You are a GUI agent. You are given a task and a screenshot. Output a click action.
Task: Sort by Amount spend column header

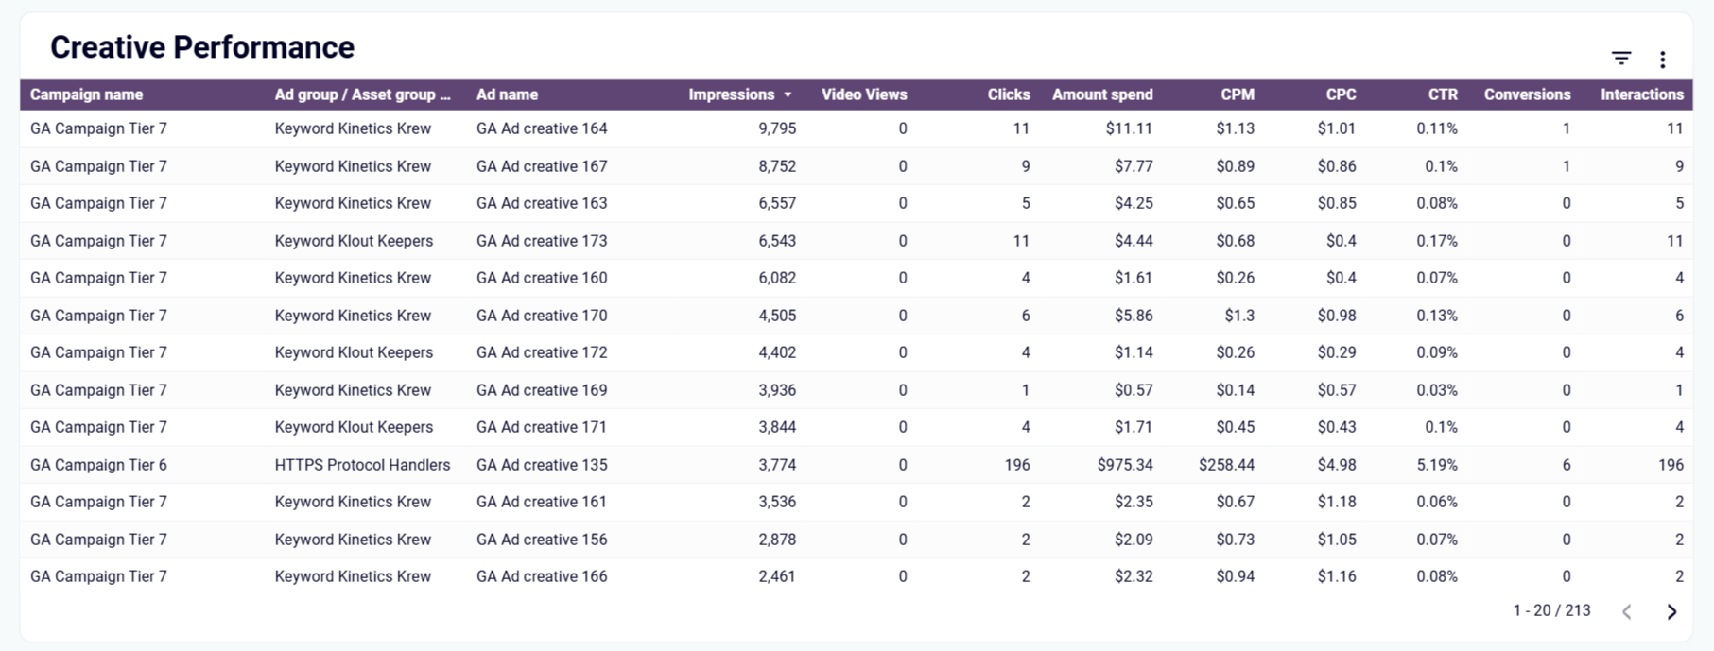coord(1102,94)
